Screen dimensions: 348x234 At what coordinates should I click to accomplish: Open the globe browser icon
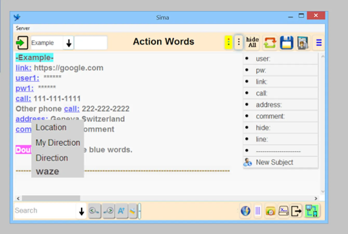pyautogui.click(x=245, y=211)
